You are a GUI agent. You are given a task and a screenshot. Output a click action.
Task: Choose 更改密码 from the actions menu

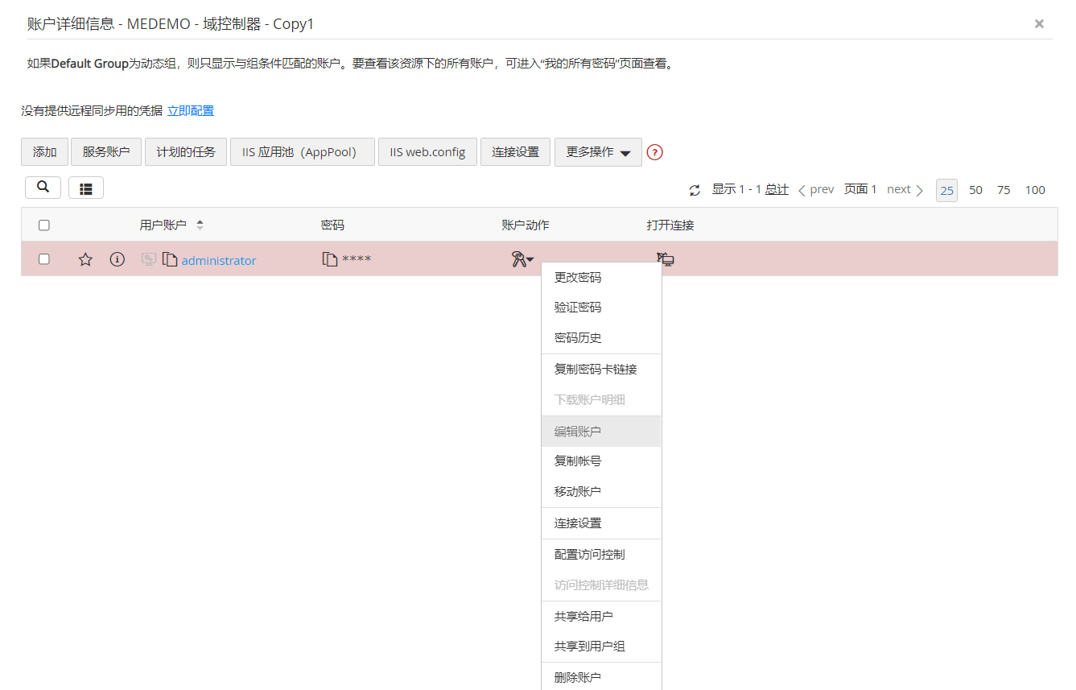pos(601,278)
